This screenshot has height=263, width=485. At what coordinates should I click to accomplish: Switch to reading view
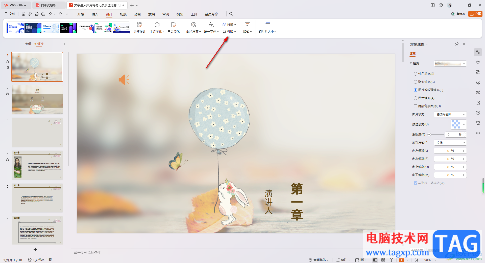(x=391, y=260)
